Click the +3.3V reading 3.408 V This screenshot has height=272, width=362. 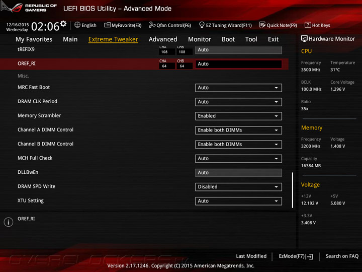[308, 223]
